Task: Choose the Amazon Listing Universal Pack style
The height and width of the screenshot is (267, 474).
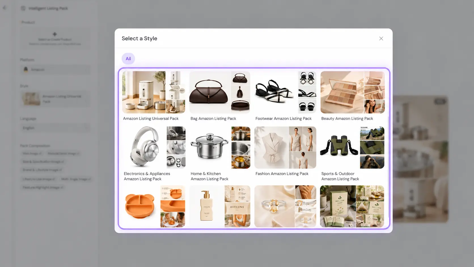Action: click(x=154, y=96)
